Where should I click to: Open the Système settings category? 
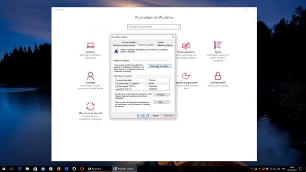pos(90,50)
